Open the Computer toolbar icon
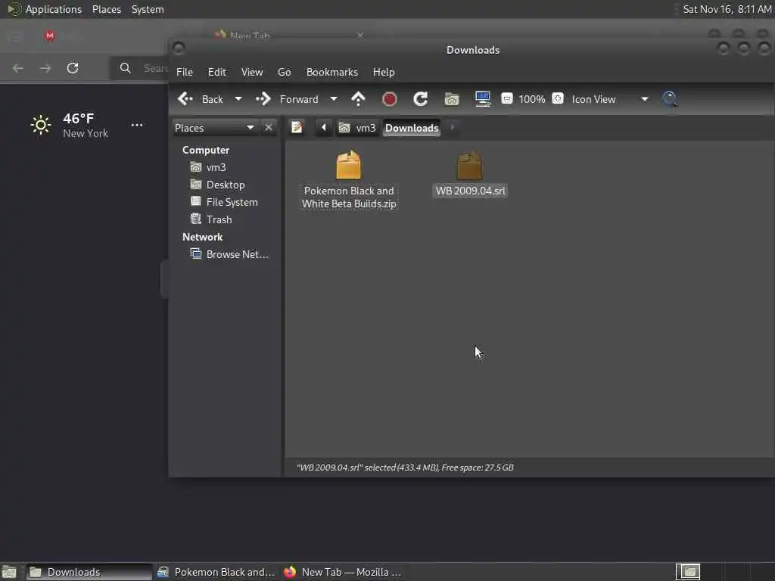775x581 pixels. pyautogui.click(x=482, y=99)
